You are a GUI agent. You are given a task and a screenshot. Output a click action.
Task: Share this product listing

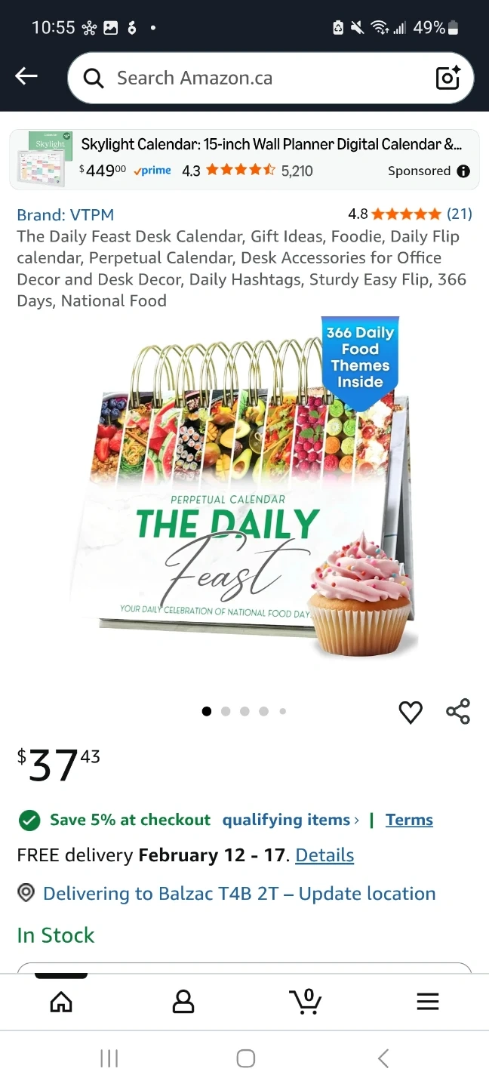pos(458,711)
